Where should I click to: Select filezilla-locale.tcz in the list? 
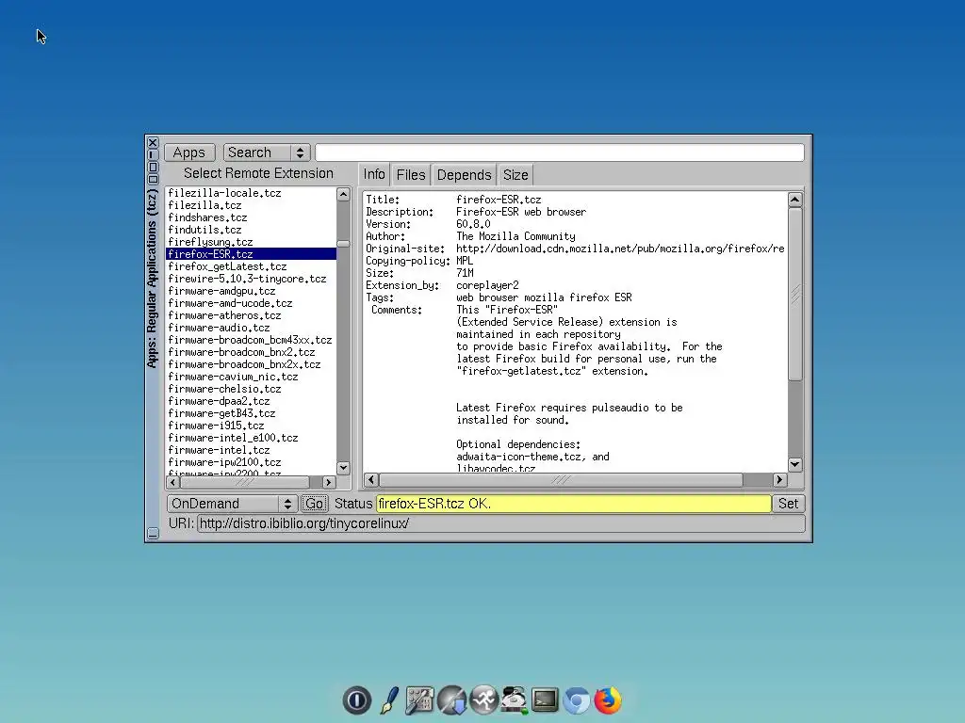pos(251,193)
